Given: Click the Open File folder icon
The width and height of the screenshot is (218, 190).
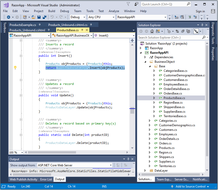Looking at the screenshot, I should (x=33, y=17).
